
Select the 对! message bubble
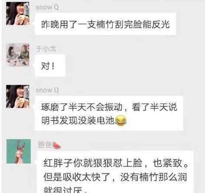pyautogui.click(x=50, y=66)
